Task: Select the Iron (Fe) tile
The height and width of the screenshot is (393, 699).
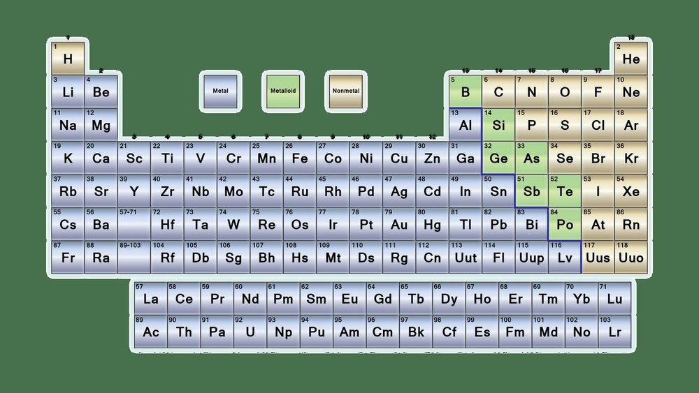Action: tap(300, 158)
